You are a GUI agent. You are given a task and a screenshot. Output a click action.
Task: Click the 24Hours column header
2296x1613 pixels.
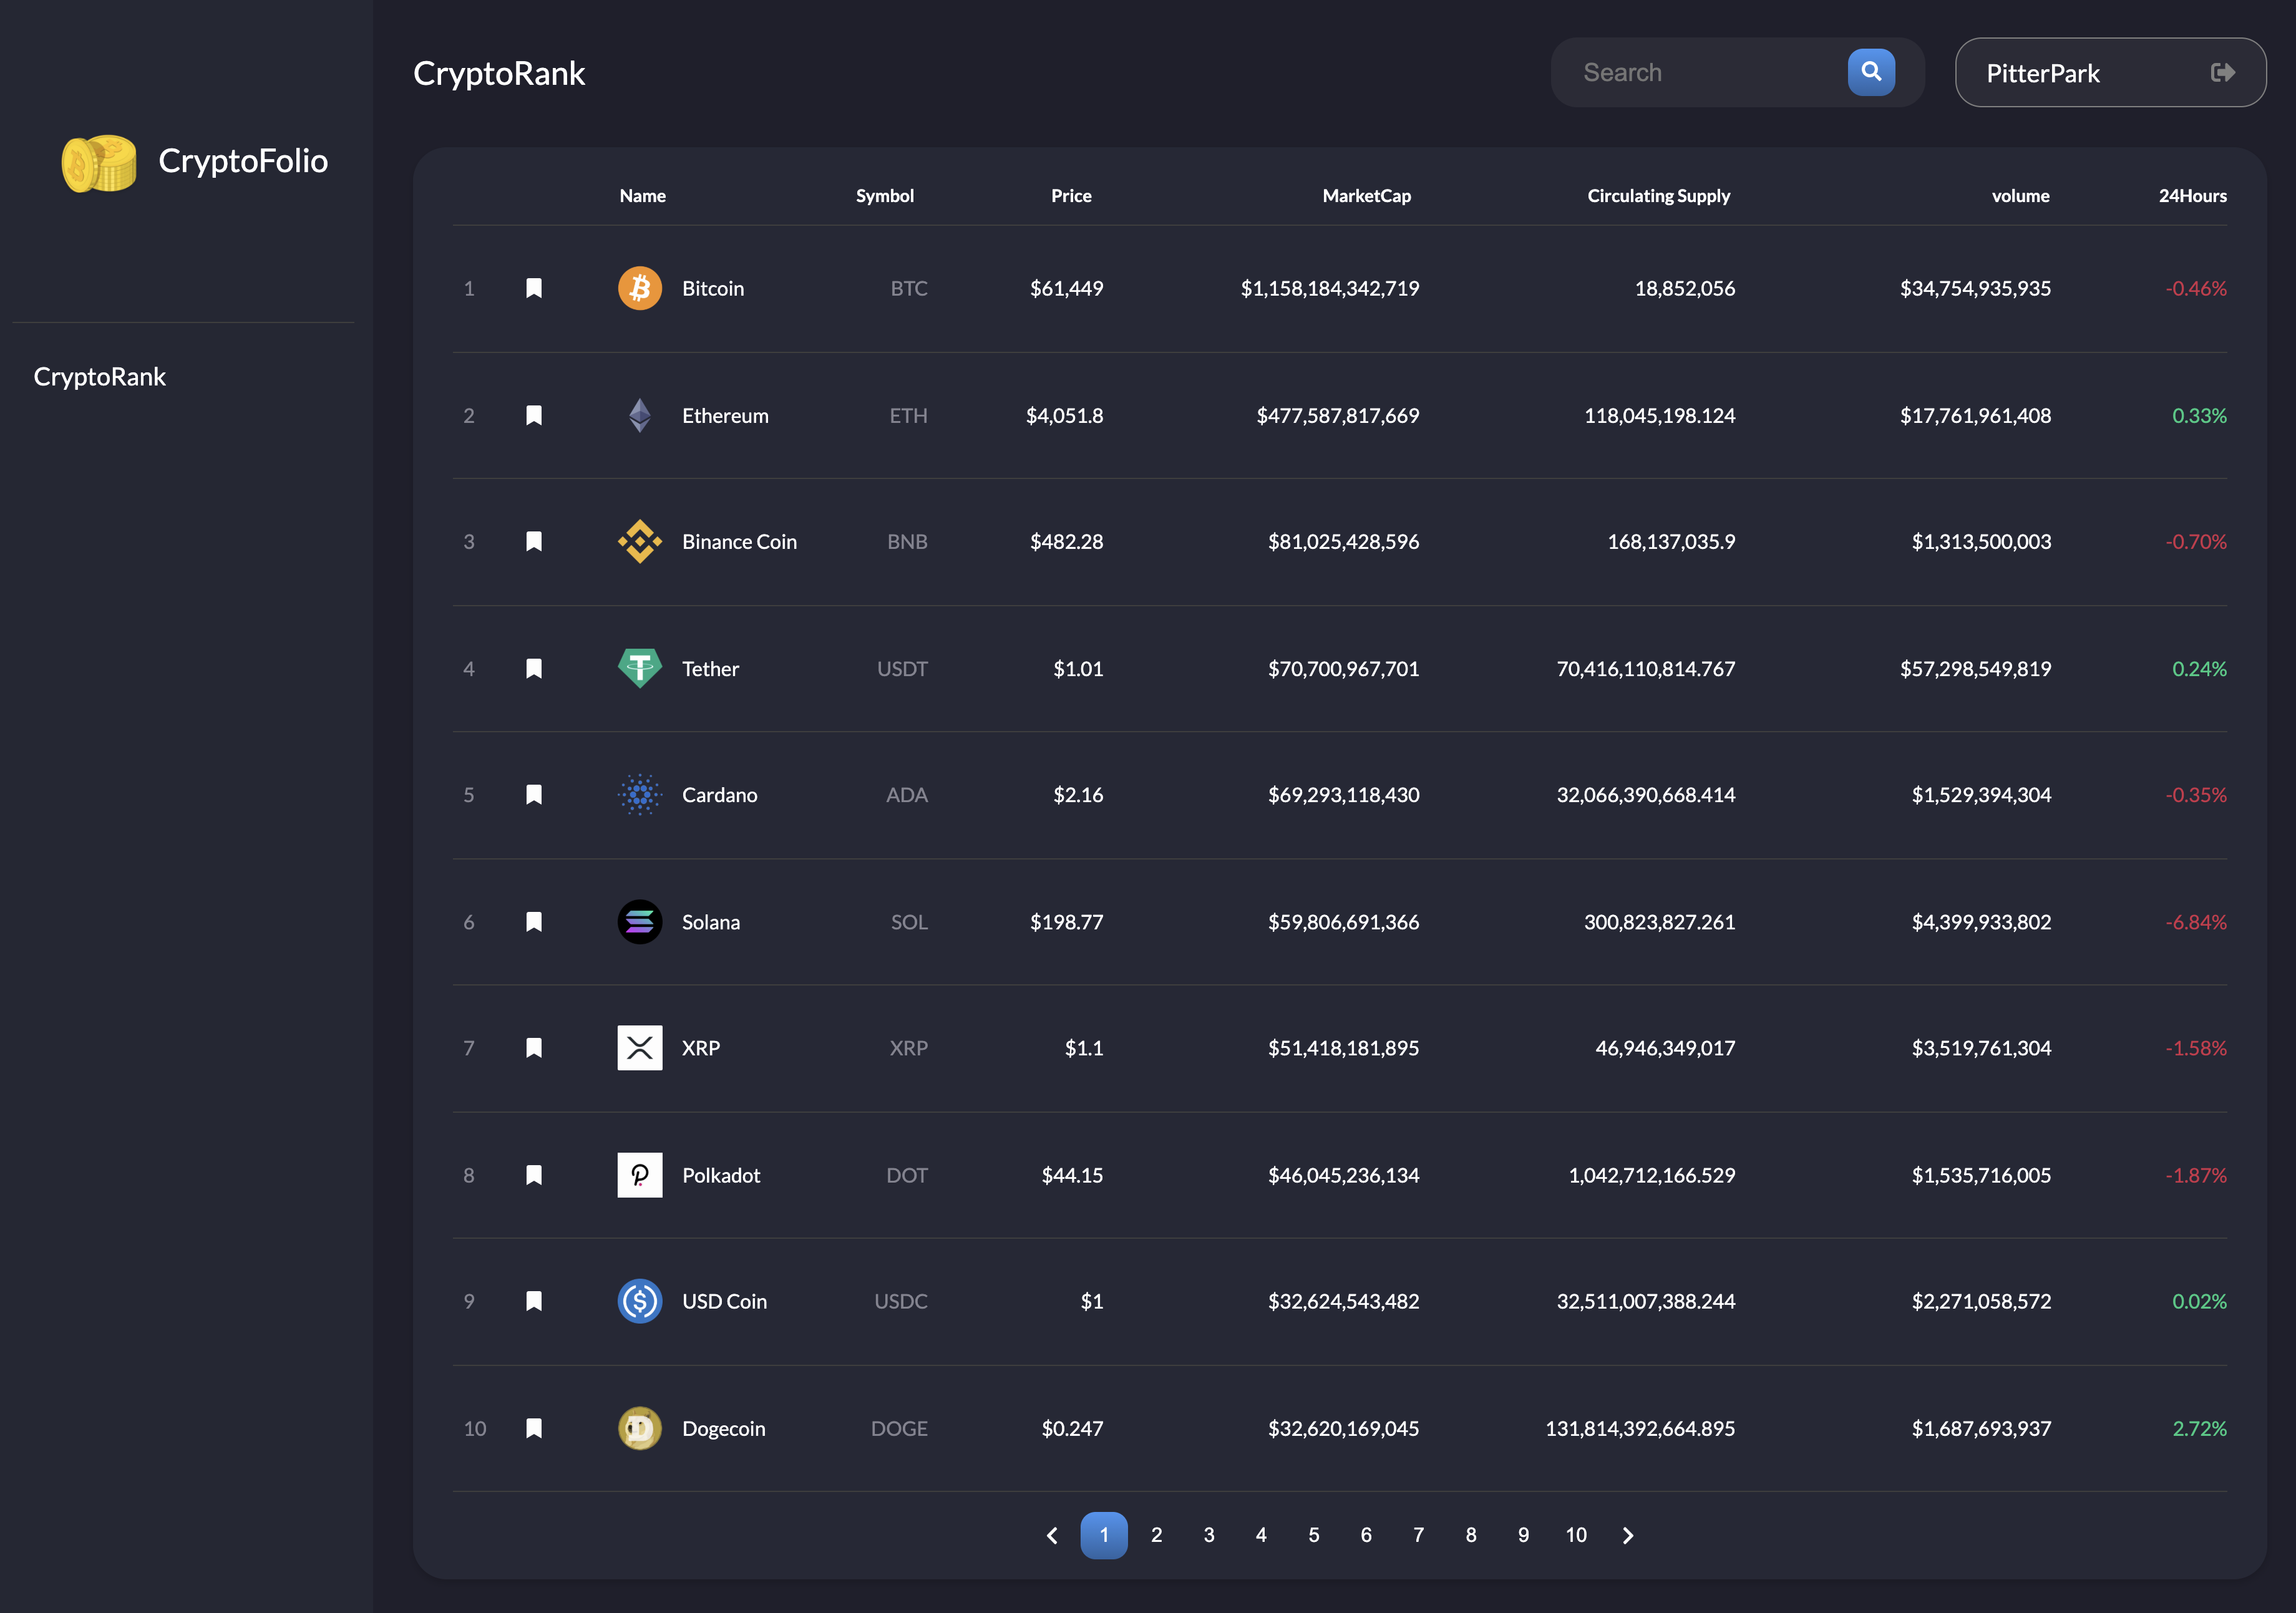(x=2192, y=196)
